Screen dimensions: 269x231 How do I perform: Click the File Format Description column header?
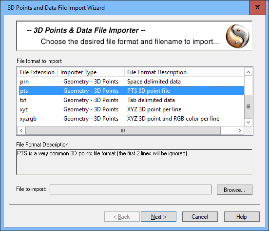pyautogui.click(x=184, y=72)
